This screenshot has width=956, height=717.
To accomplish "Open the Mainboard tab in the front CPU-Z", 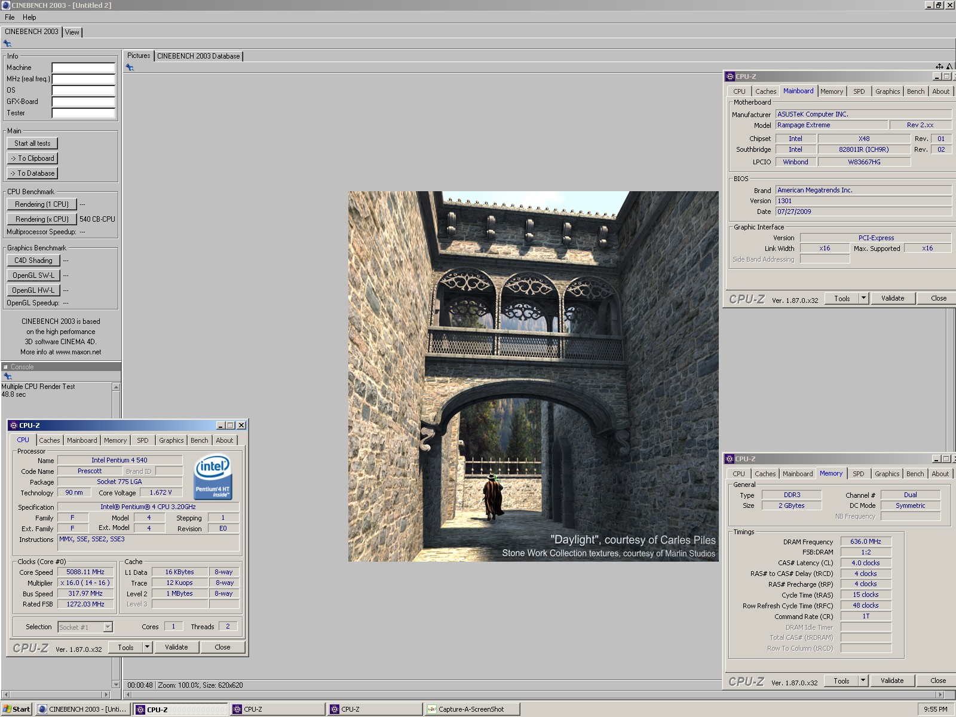I will (x=82, y=440).
